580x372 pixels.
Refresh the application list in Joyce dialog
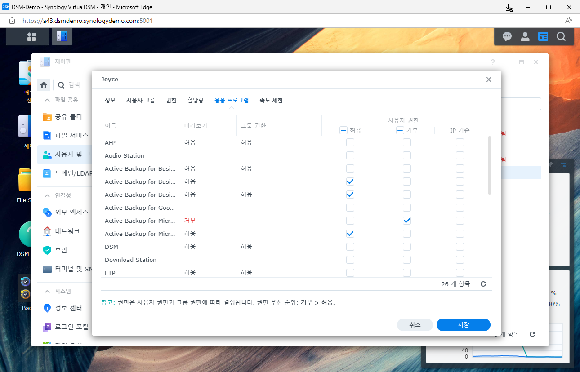[x=483, y=284]
